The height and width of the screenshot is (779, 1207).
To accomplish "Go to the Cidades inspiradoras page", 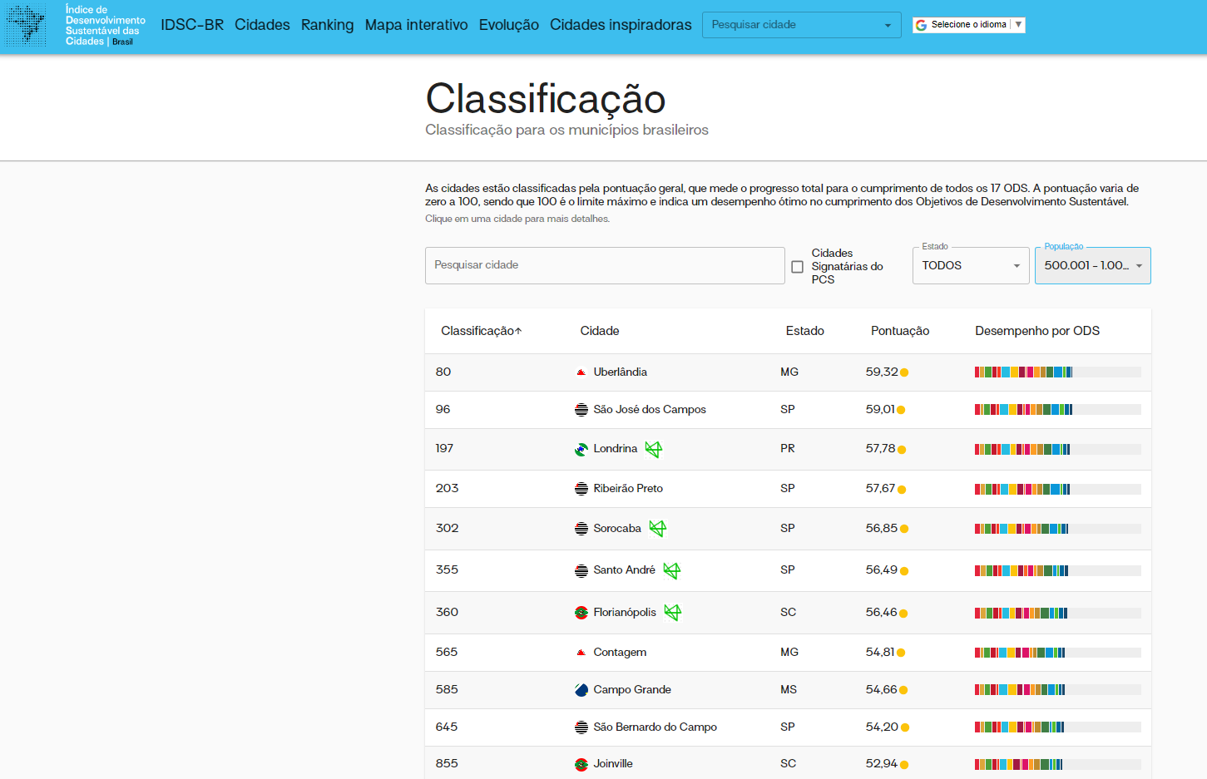I will point(621,25).
